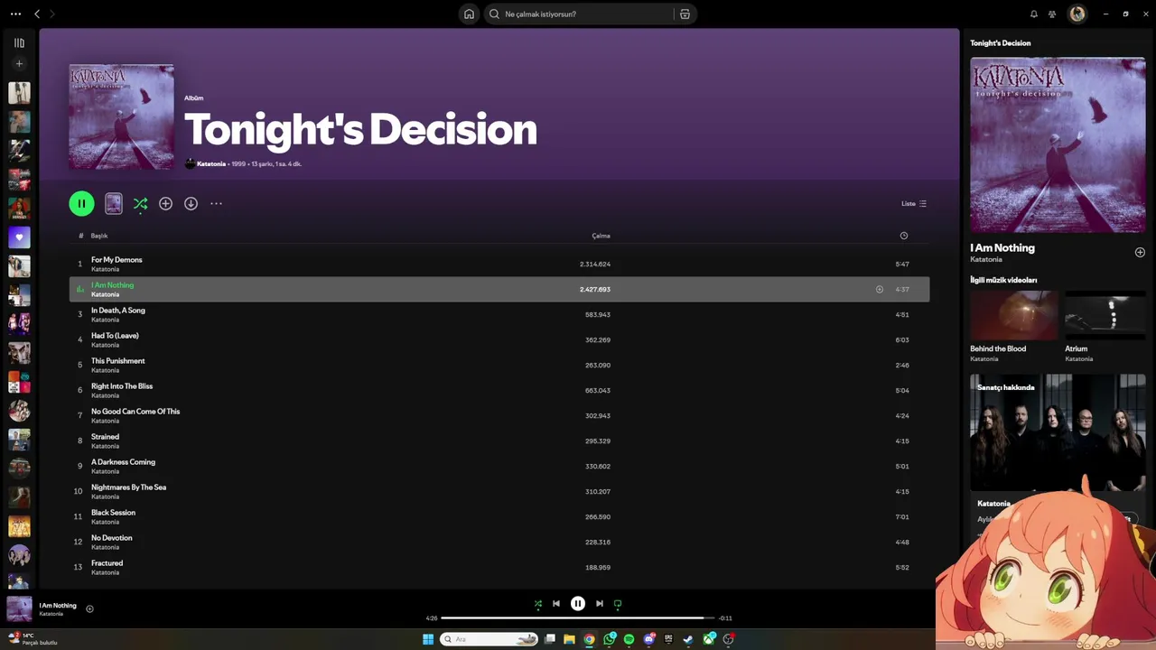Viewport: 1156px width, 650px height.
Task: Open the Browse icon inside the search bar
Action: pos(685,14)
